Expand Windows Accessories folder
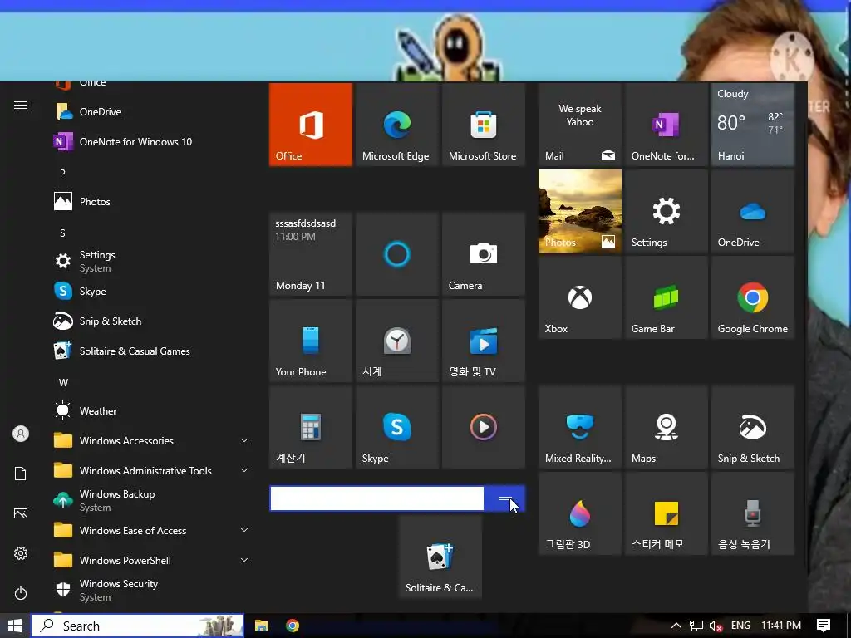 pos(151,440)
